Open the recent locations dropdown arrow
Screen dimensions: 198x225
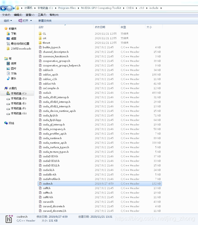pyautogui.click(x=14, y=9)
